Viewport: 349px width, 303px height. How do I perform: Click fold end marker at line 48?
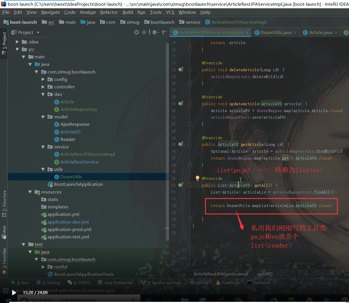click(x=190, y=165)
